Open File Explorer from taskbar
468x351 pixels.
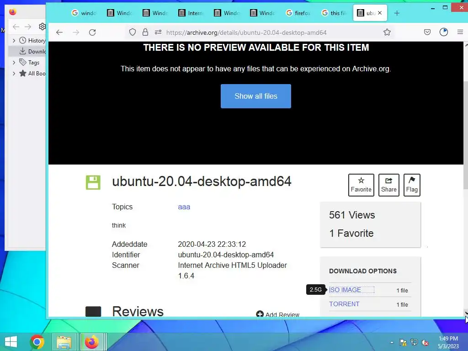[64, 342]
